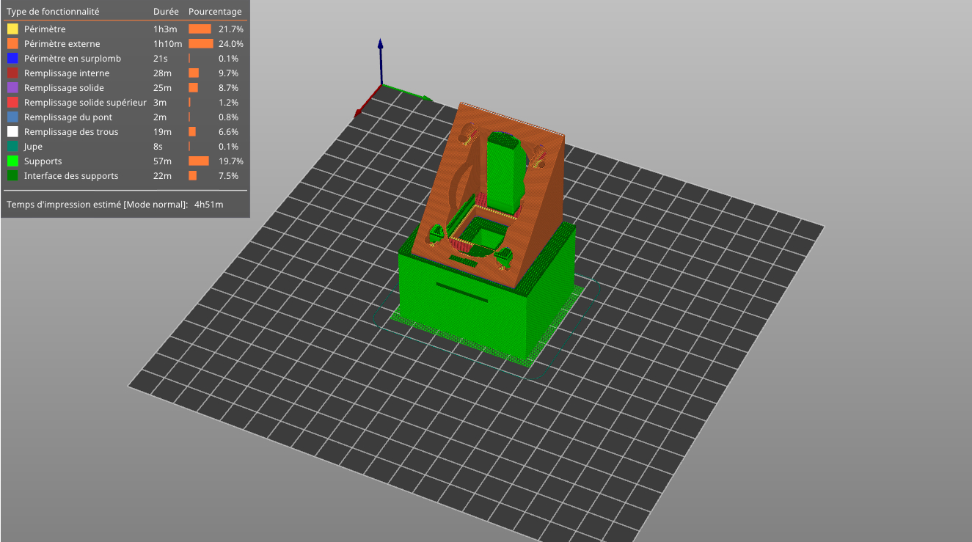Toggle the Remplissage interne legend label
The width and height of the screenshot is (972, 542).
point(67,73)
